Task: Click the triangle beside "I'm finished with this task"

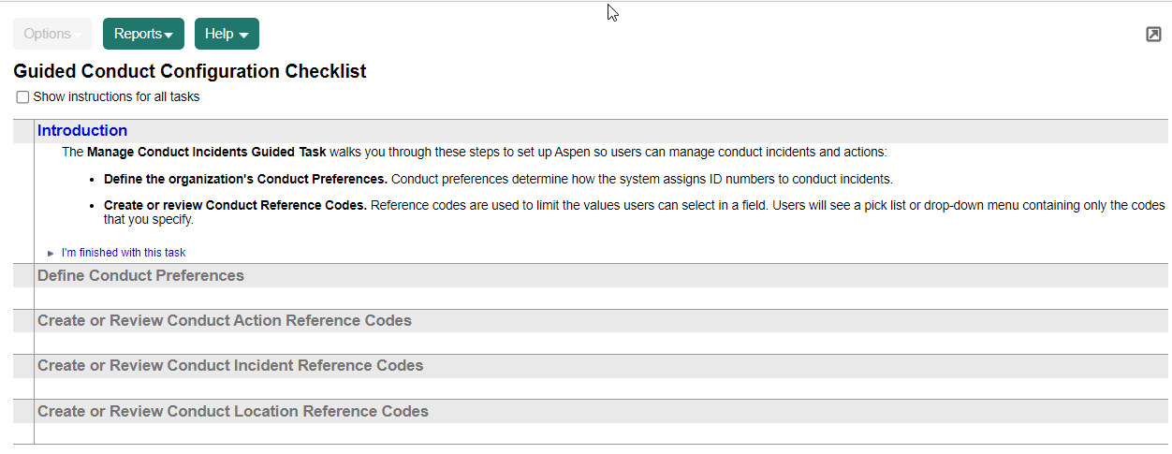Action: point(51,253)
